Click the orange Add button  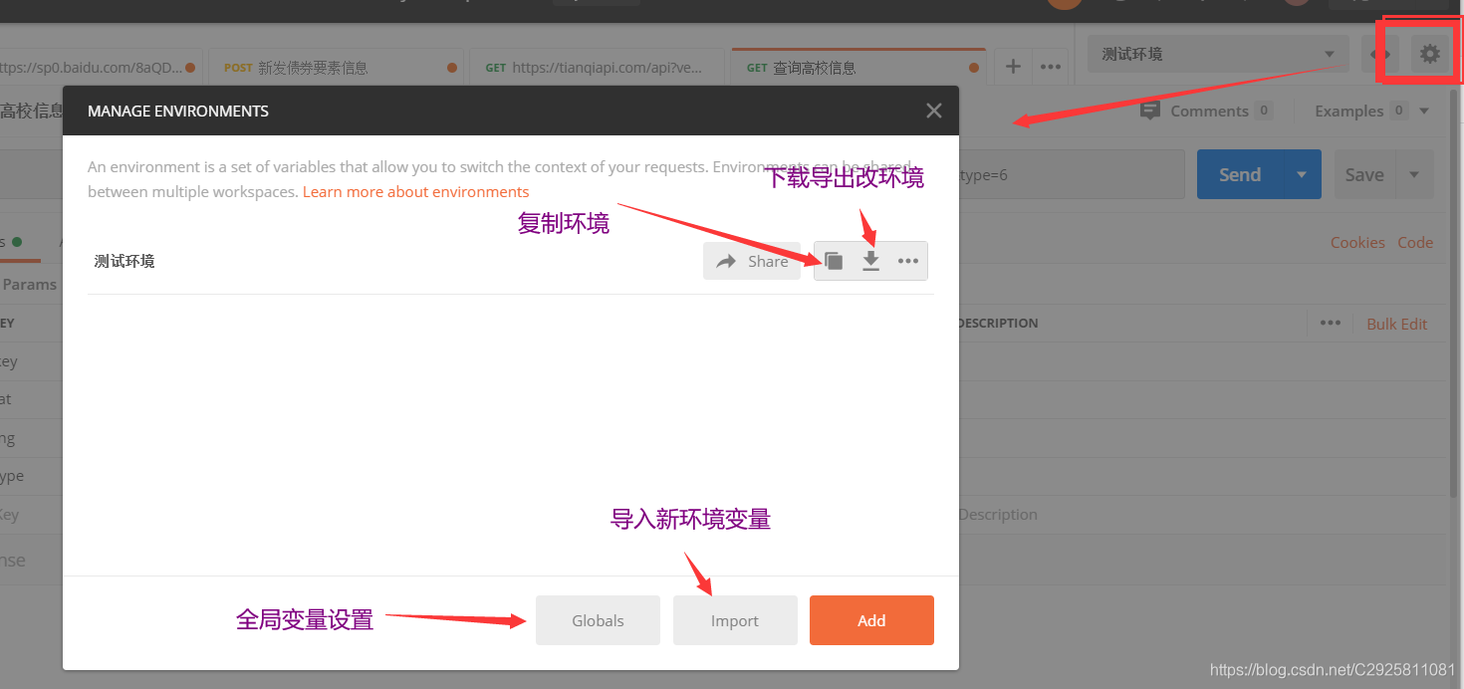coord(871,620)
